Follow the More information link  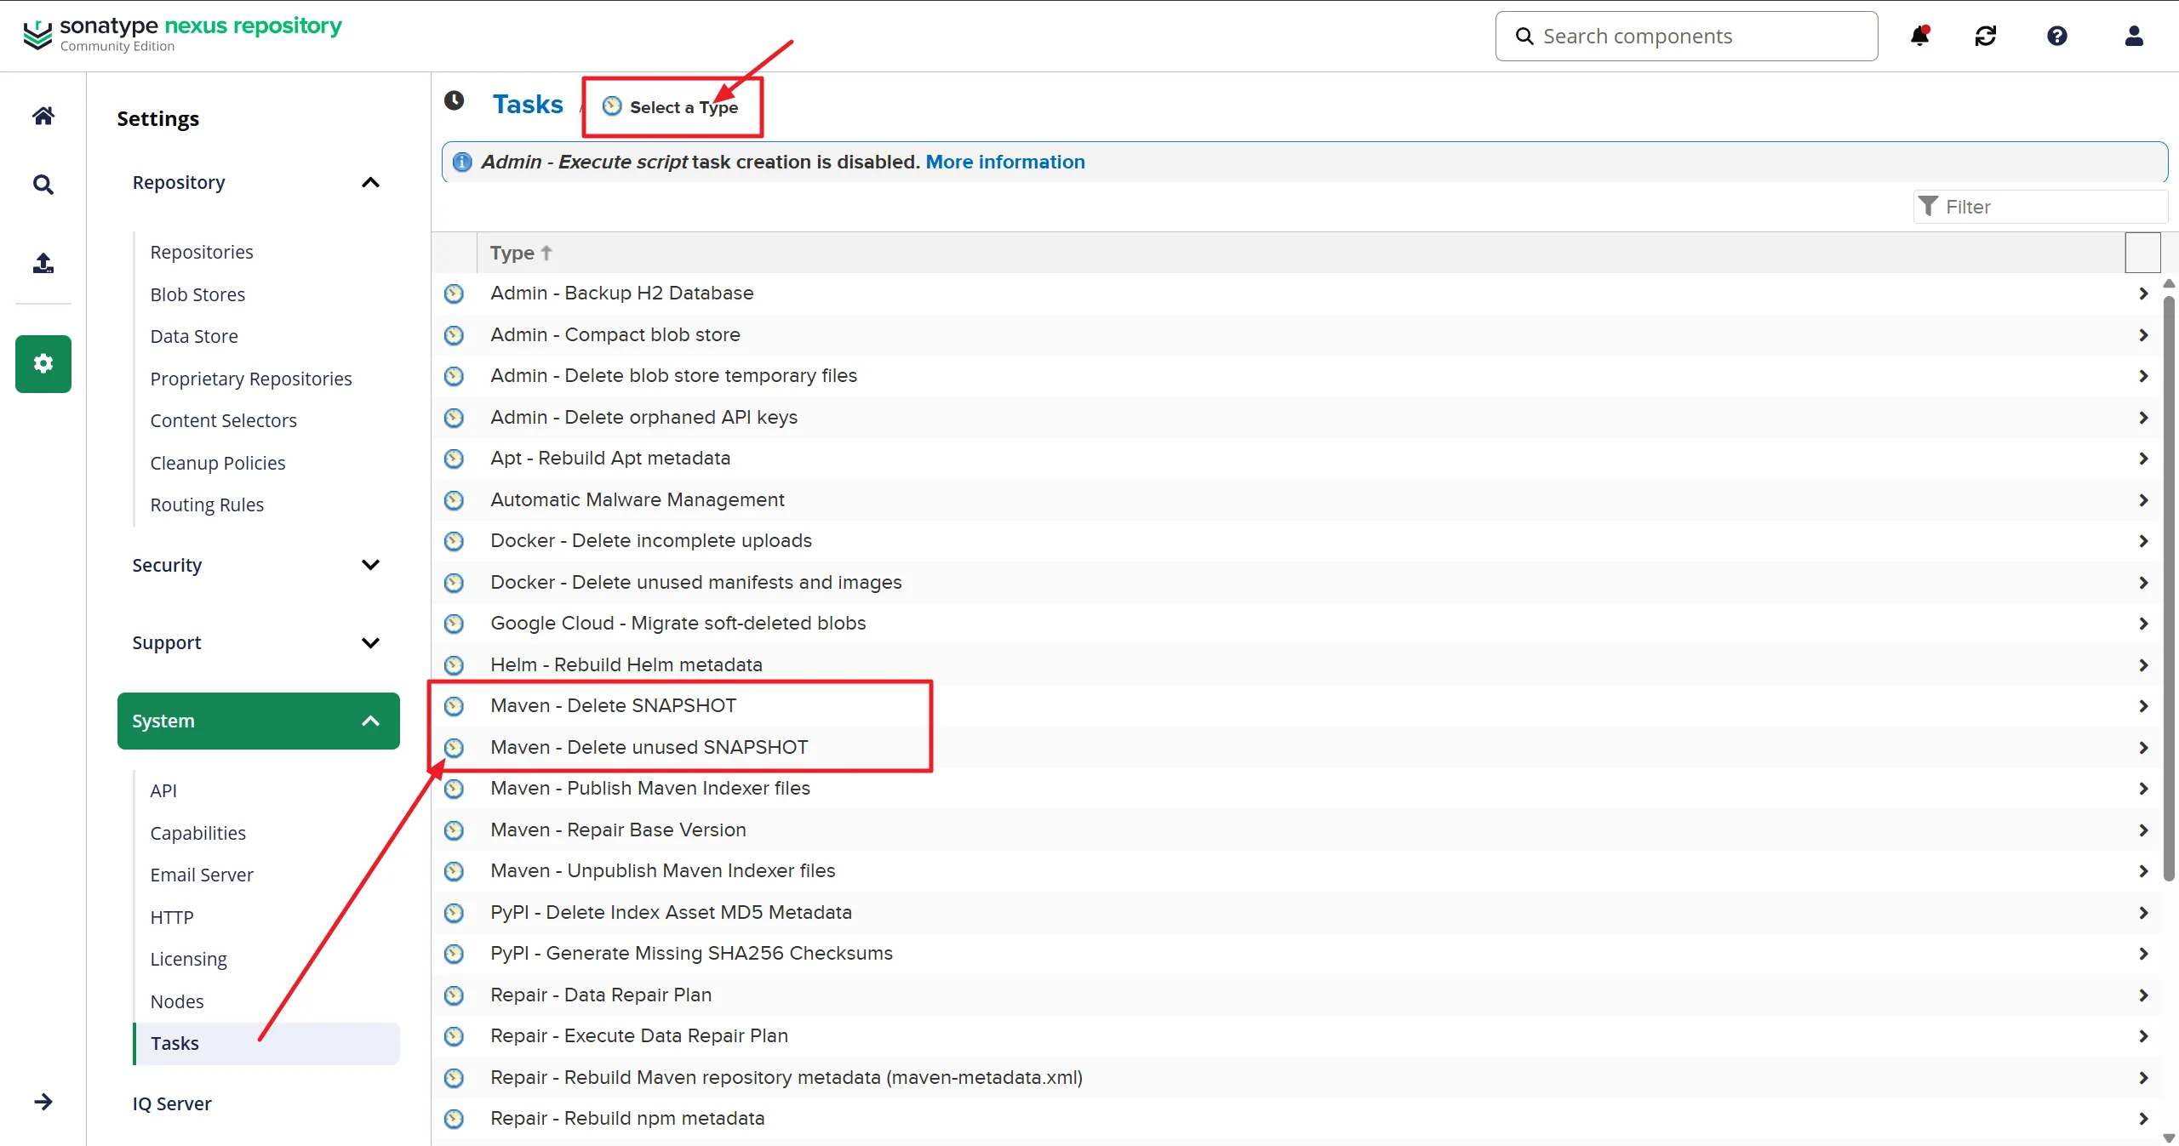[x=1005, y=162]
